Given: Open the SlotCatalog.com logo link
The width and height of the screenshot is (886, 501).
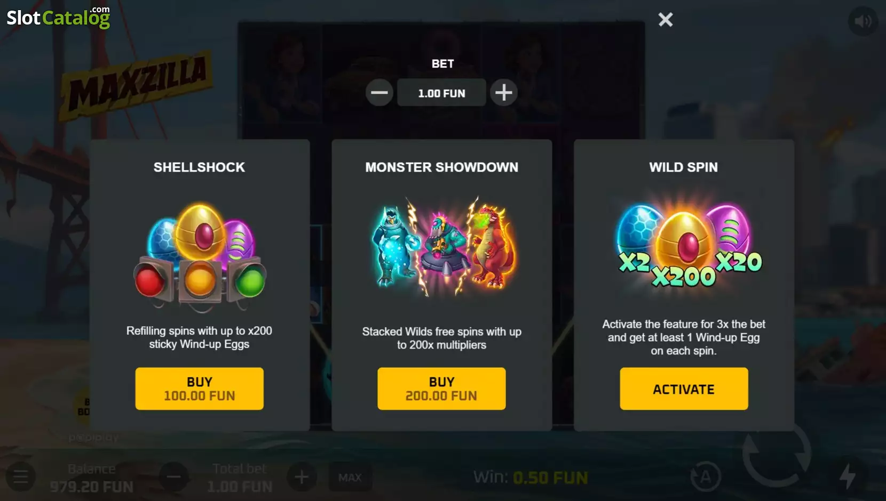Looking at the screenshot, I should [58, 17].
